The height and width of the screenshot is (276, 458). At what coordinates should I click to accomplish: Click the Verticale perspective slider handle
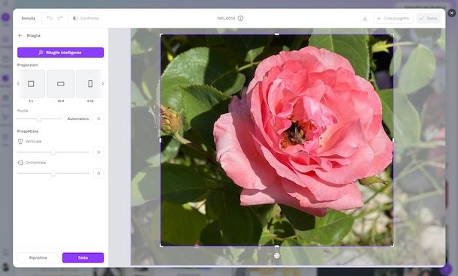click(x=53, y=152)
